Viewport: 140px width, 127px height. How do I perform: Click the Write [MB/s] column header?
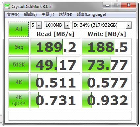coord(107,34)
